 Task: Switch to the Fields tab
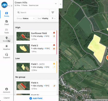coord(7,14)
